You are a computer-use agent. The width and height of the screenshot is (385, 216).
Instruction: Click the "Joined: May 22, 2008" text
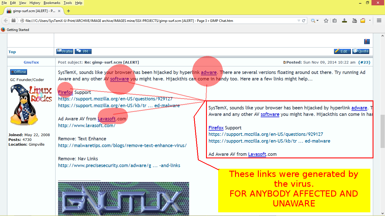(x=29, y=135)
